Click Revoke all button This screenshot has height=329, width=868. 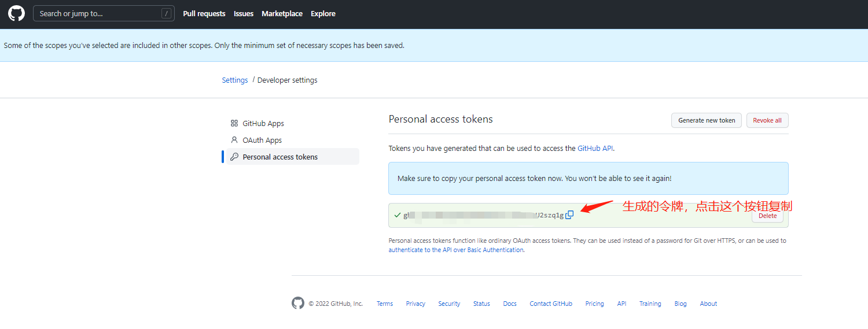pyautogui.click(x=767, y=120)
